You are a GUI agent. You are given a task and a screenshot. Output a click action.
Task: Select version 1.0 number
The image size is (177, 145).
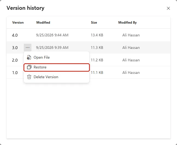(x=15, y=73)
